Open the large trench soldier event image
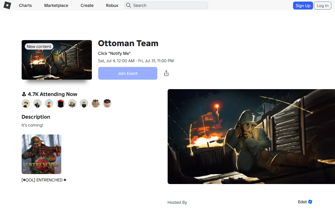 [x=251, y=137]
